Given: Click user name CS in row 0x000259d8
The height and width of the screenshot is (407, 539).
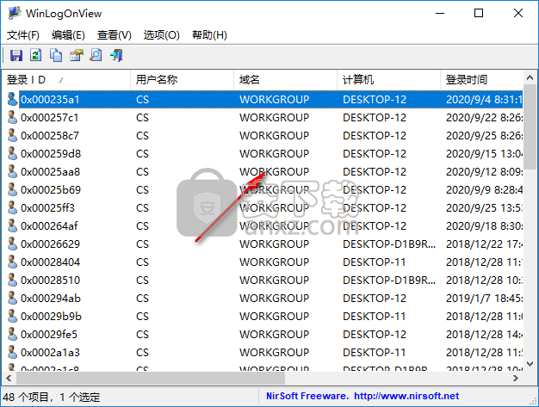Looking at the screenshot, I should pos(142,153).
